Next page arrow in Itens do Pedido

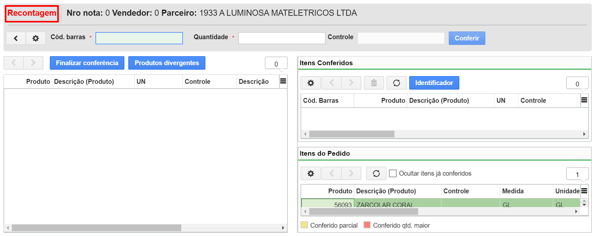coord(351,173)
